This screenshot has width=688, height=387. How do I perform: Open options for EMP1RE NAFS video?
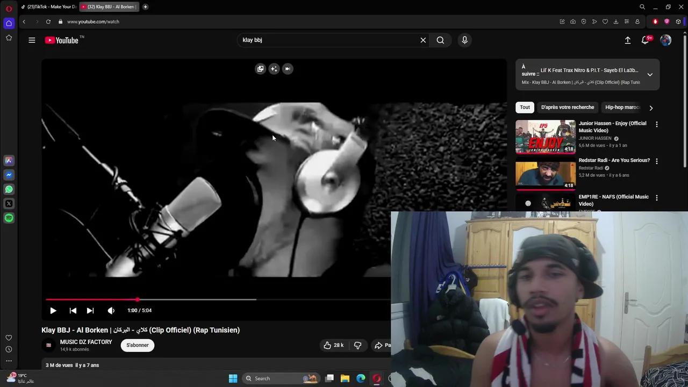(656, 197)
